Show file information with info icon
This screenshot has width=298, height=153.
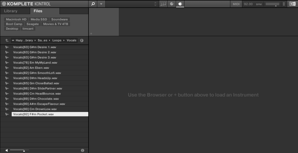[x=82, y=150]
